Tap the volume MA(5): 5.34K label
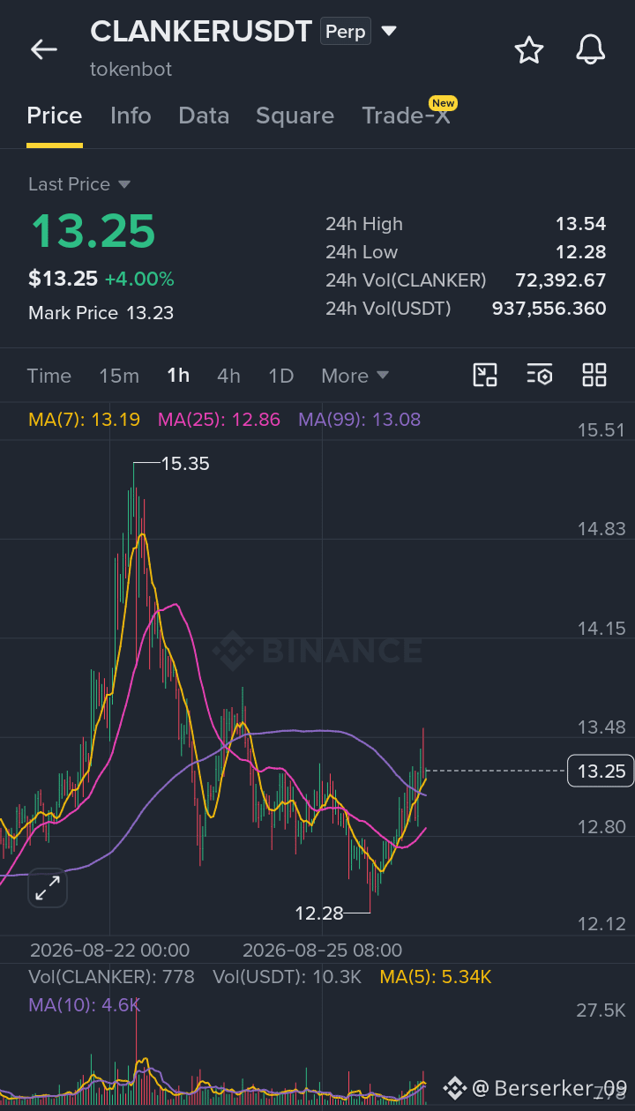Image resolution: width=635 pixels, height=1111 pixels. [x=436, y=977]
